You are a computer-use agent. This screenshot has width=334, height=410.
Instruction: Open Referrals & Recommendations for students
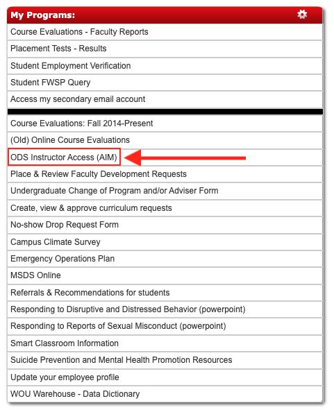pos(90,293)
